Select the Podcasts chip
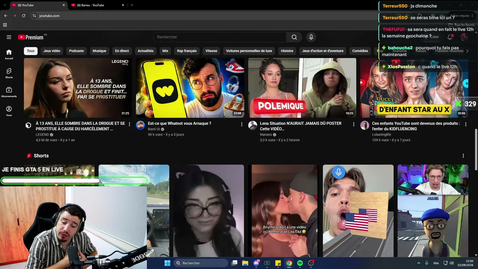 77,51
